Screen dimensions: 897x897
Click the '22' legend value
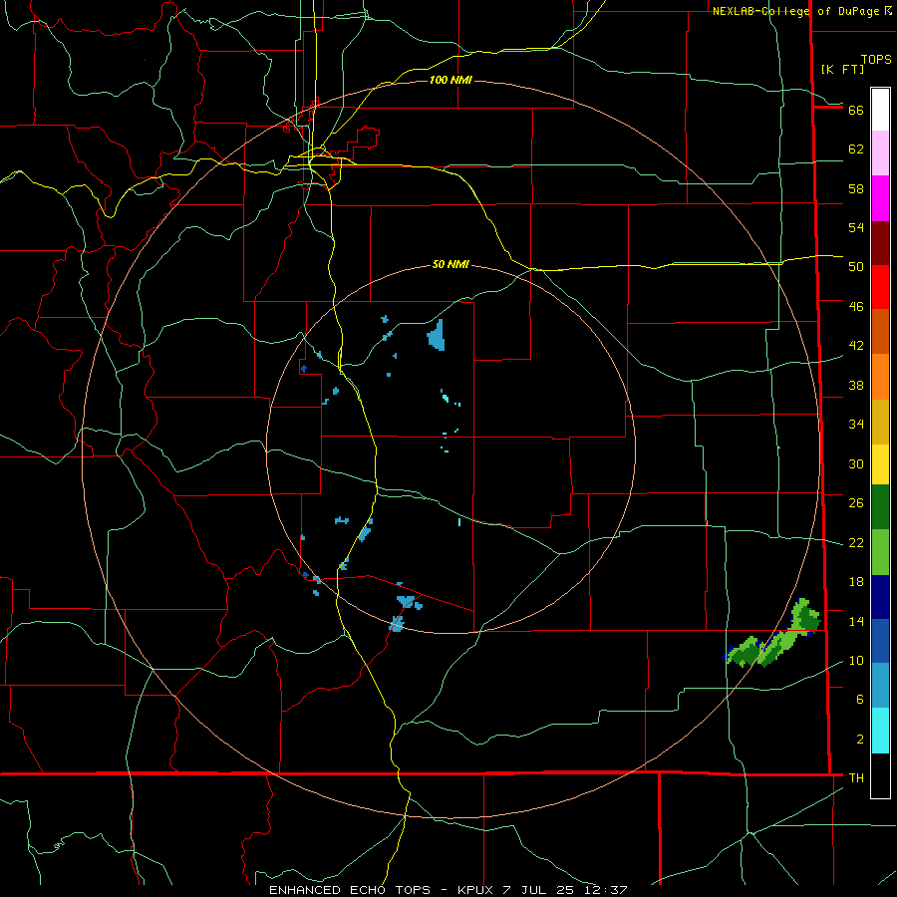pyautogui.click(x=856, y=542)
